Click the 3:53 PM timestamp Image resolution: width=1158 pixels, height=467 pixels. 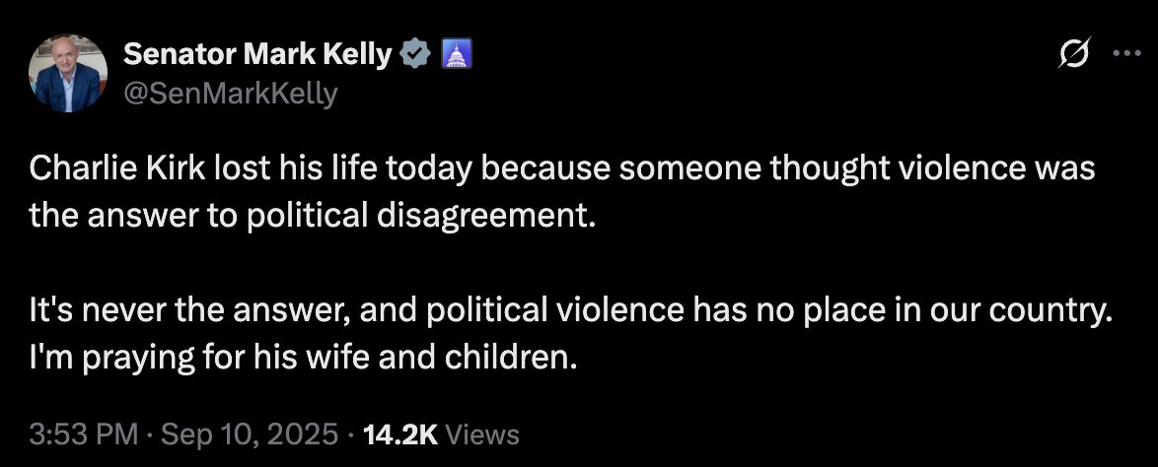pyautogui.click(x=83, y=434)
